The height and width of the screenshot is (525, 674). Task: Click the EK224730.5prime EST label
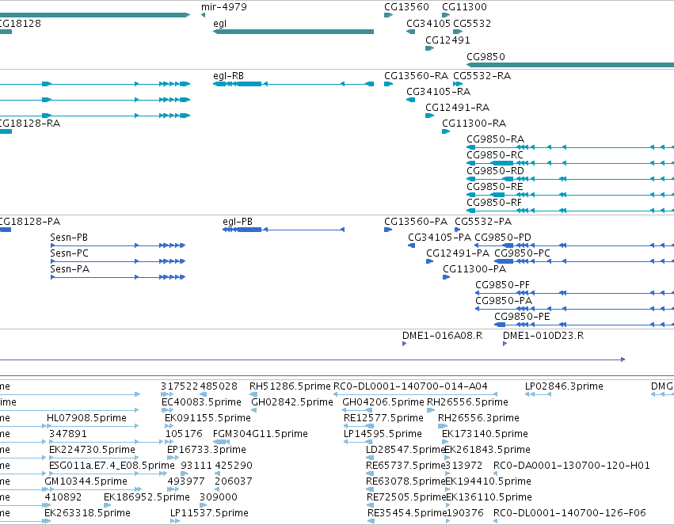point(92,450)
